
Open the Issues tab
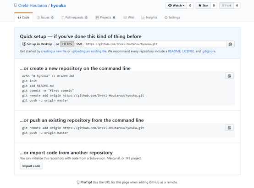tap(45, 17)
